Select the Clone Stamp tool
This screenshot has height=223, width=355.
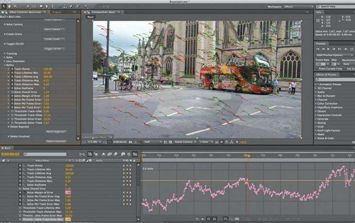65,7
